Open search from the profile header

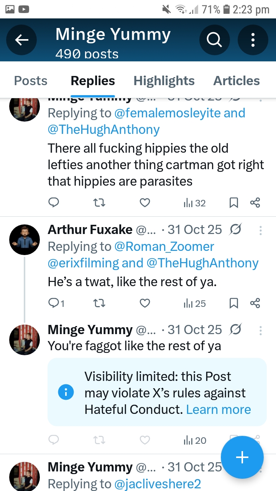tap(214, 40)
